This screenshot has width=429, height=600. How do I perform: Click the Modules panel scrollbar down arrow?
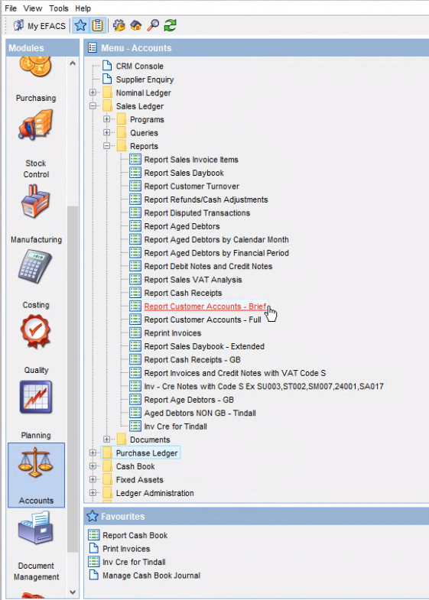pyautogui.click(x=73, y=592)
